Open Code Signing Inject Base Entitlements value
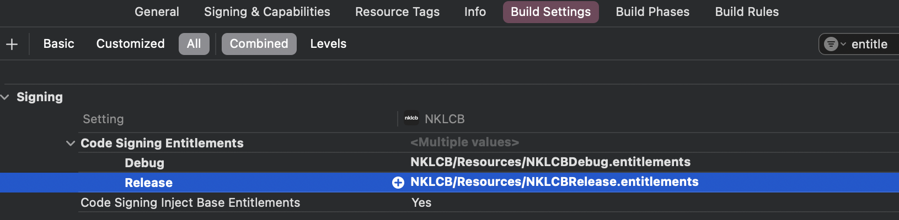The width and height of the screenshot is (899, 220). [421, 202]
